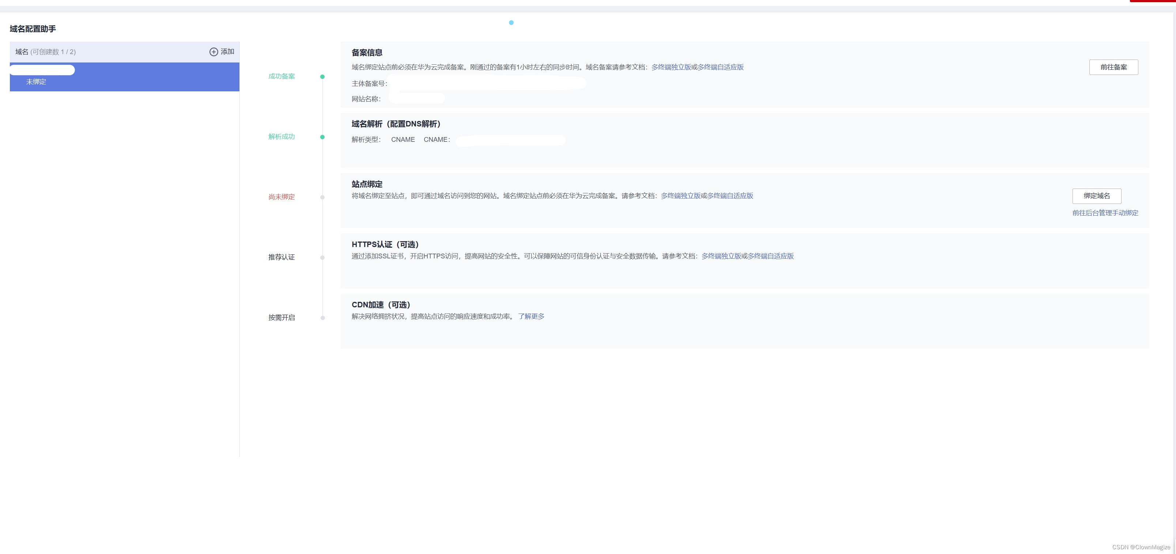Viewport: 1176px width, 554px height.
Task: Open 多终端独立版 link in 站点绑定 section
Action: (x=680, y=196)
